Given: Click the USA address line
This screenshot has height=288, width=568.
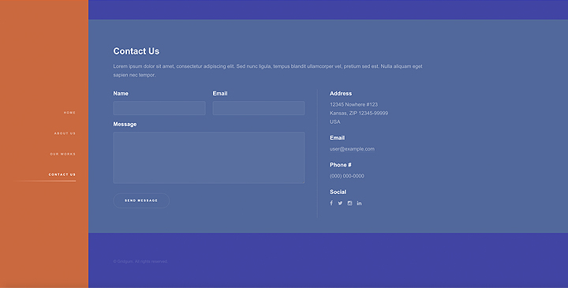Looking at the screenshot, I should click(x=335, y=122).
